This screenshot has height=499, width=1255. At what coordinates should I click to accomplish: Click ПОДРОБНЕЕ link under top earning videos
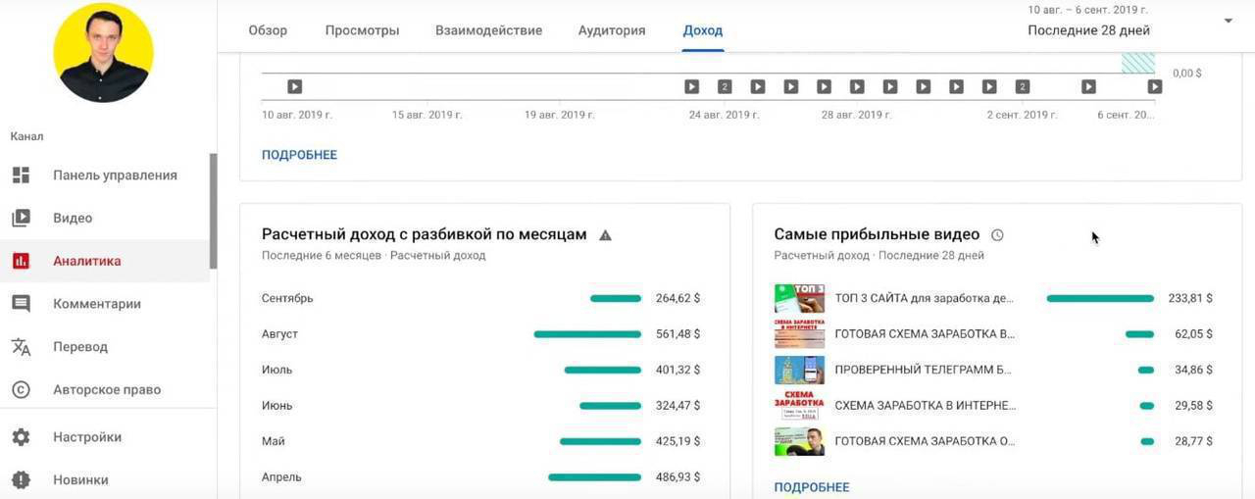[x=812, y=487]
